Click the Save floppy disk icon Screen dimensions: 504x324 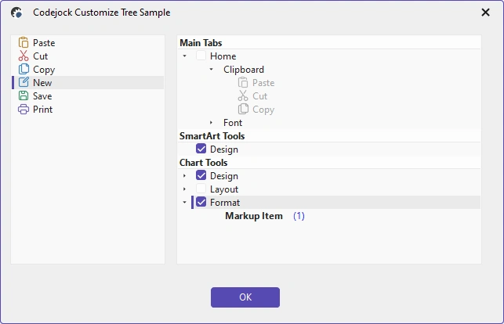click(x=24, y=95)
